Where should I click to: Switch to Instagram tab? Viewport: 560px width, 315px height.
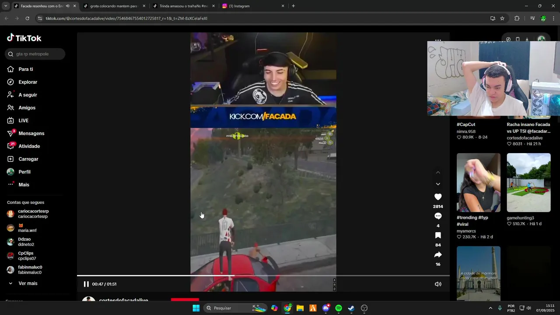[x=253, y=6]
